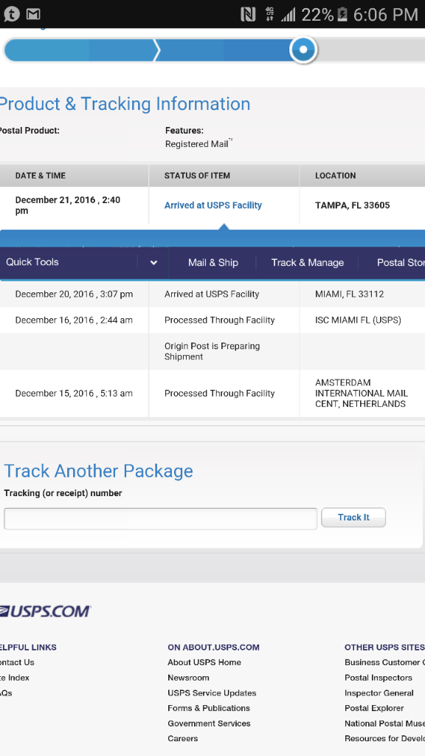Click the progress bar circle marker
Viewport: 425px width, 756px height.
303,49
